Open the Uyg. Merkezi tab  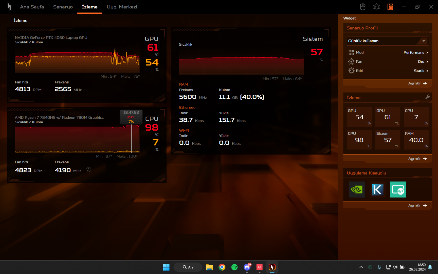point(122,7)
